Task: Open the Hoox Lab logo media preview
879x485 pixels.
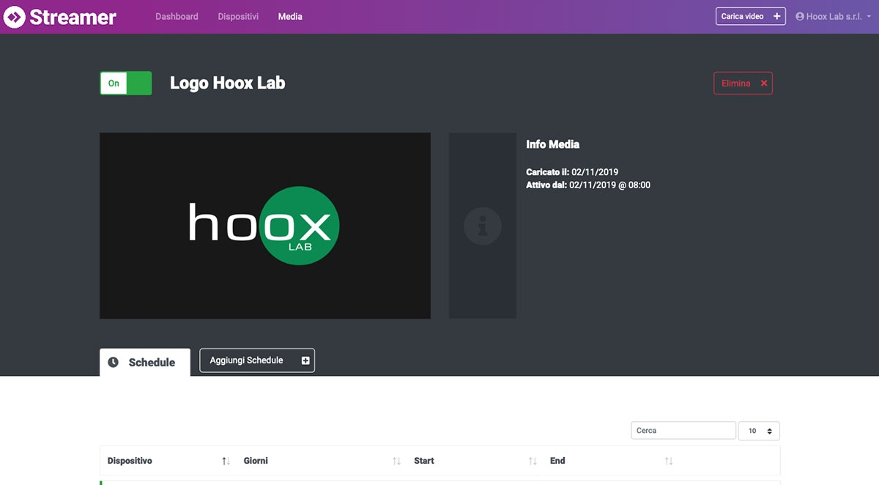Action: pos(265,226)
